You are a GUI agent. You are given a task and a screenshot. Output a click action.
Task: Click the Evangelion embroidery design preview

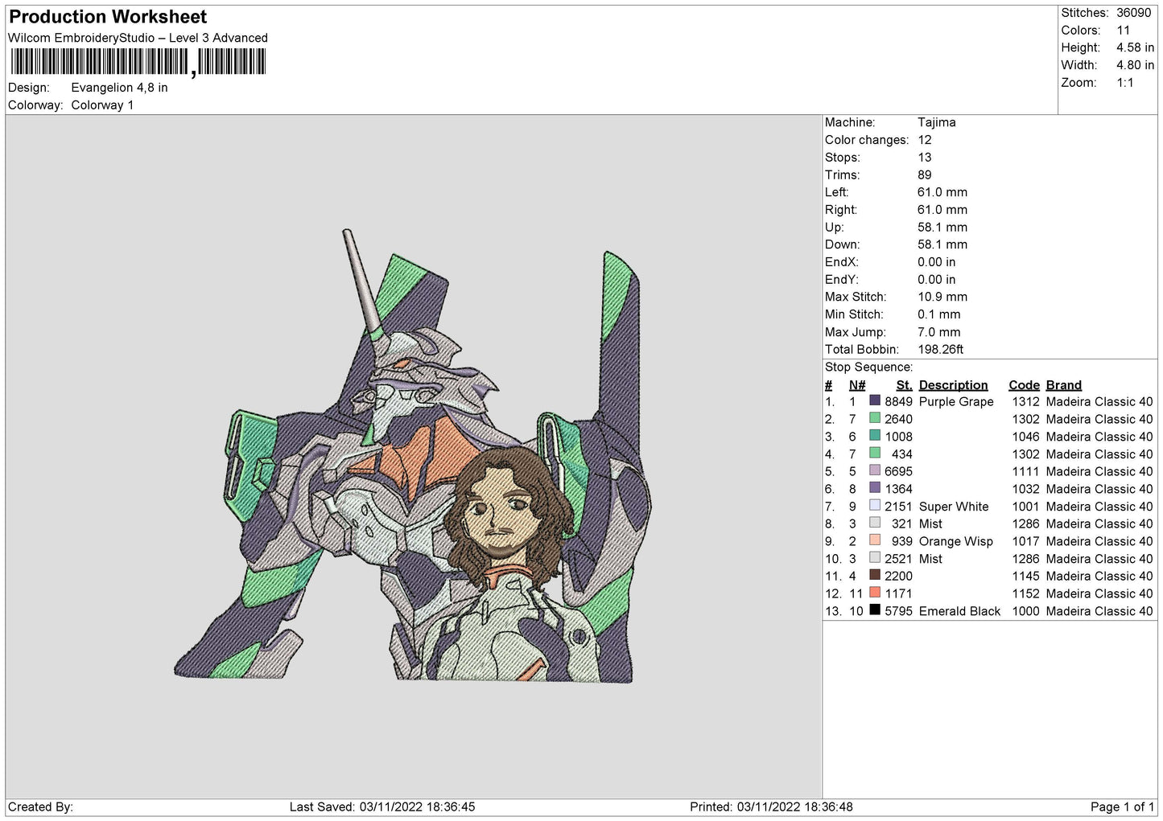(412, 456)
